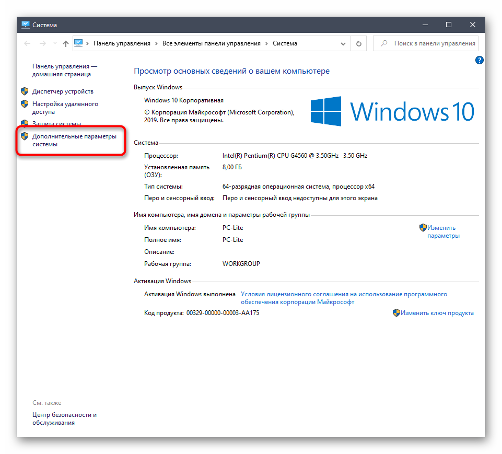
Task: Refresh the System page
Action: [x=358, y=44]
